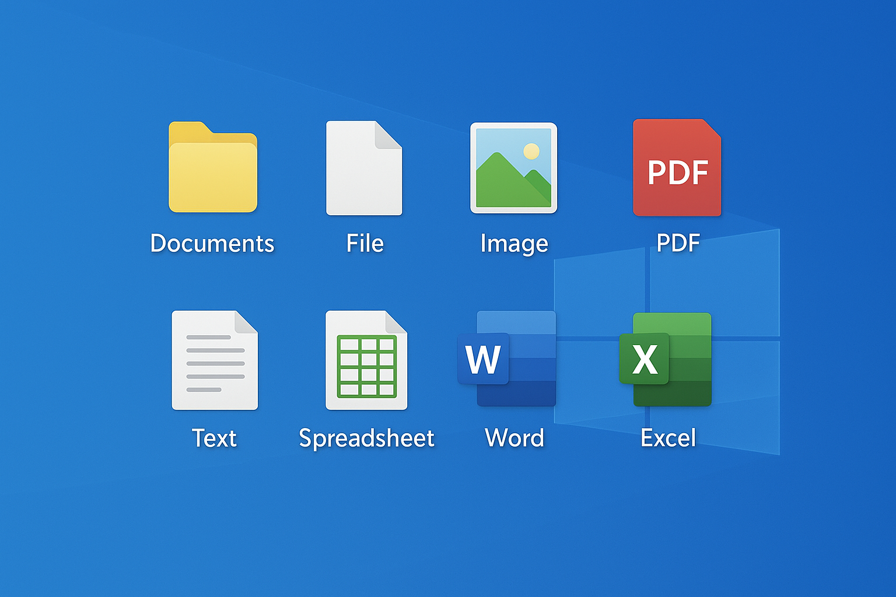The width and height of the screenshot is (896, 597).
Task: Click the "Spreadsheet" label
Action: (x=366, y=439)
